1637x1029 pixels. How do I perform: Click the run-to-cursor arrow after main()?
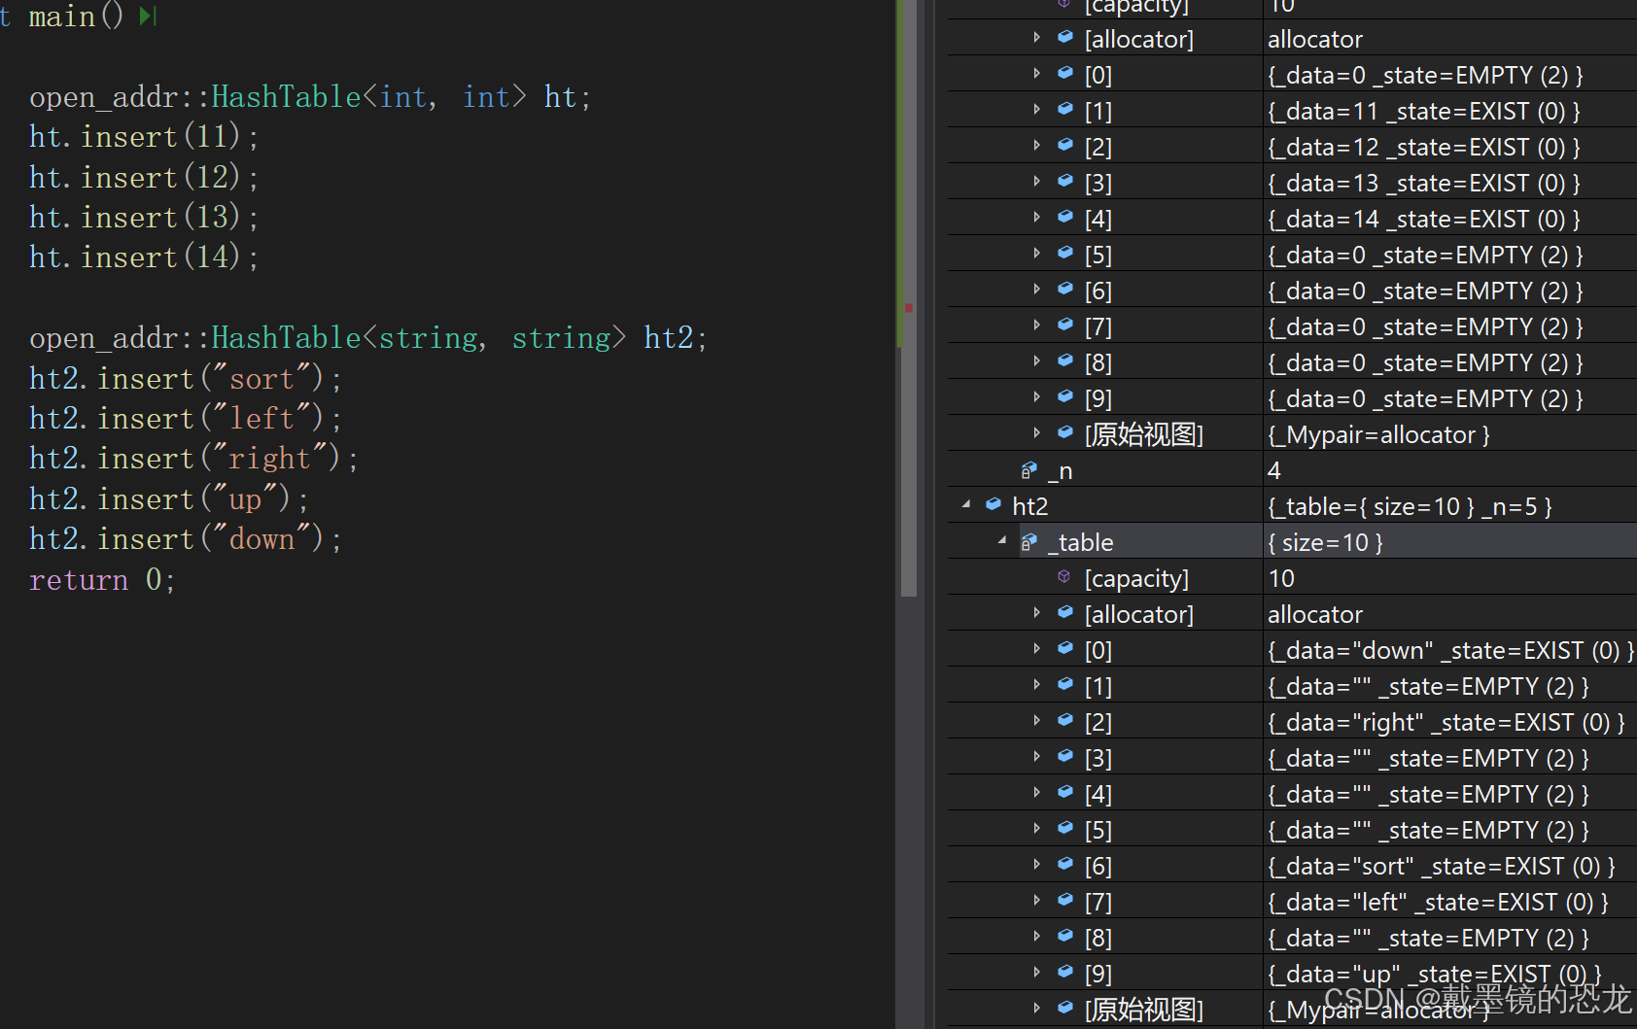pyautogui.click(x=148, y=16)
